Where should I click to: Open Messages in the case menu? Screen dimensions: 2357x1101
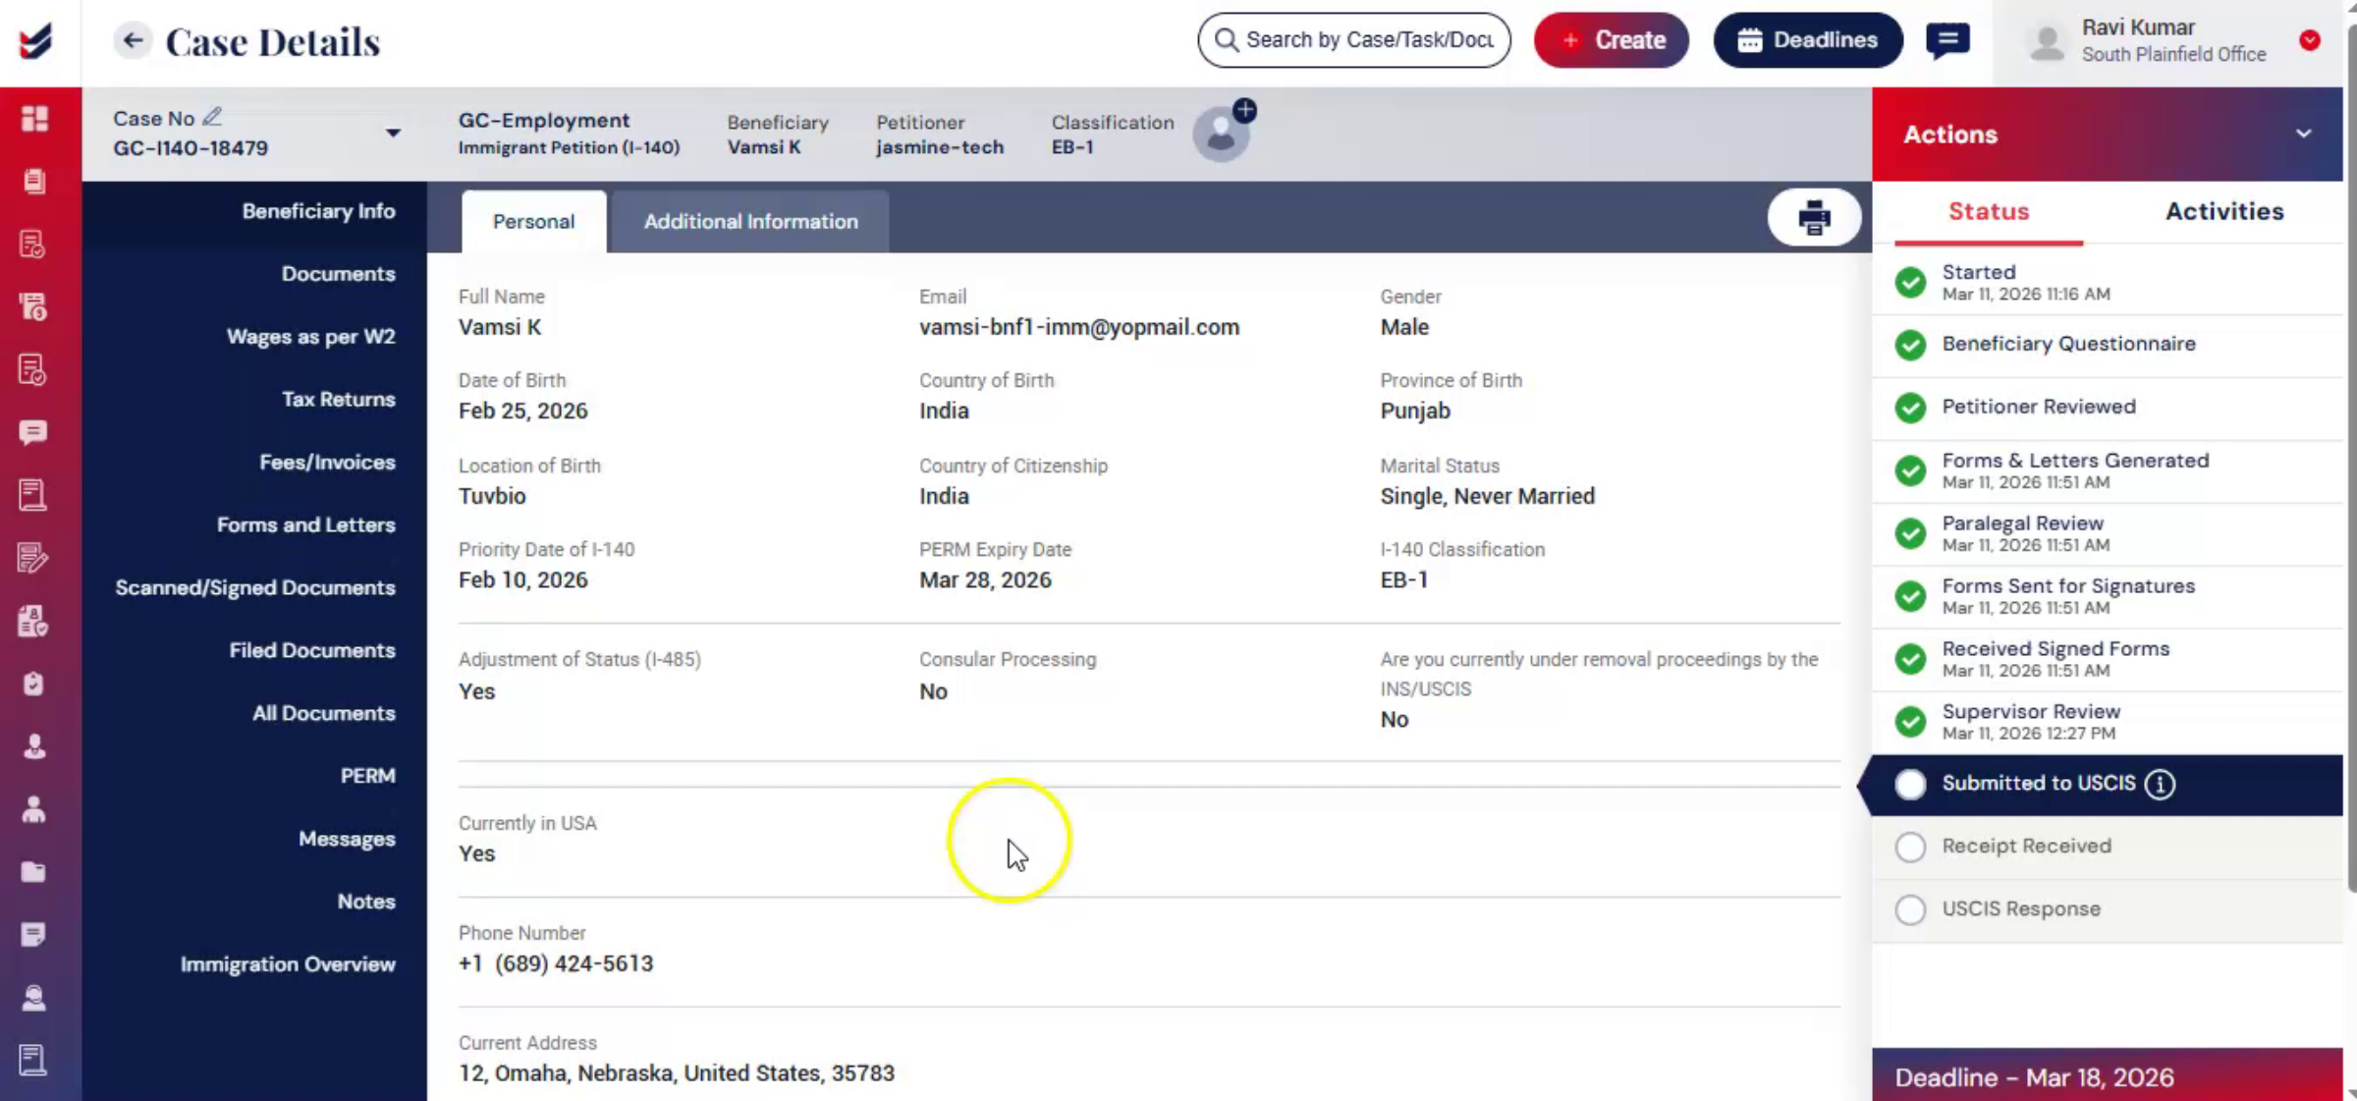pyautogui.click(x=347, y=839)
